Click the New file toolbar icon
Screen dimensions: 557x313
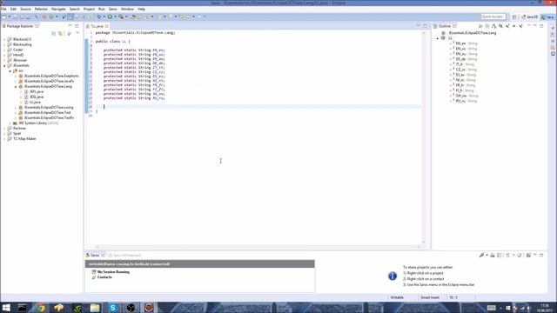[4, 17]
